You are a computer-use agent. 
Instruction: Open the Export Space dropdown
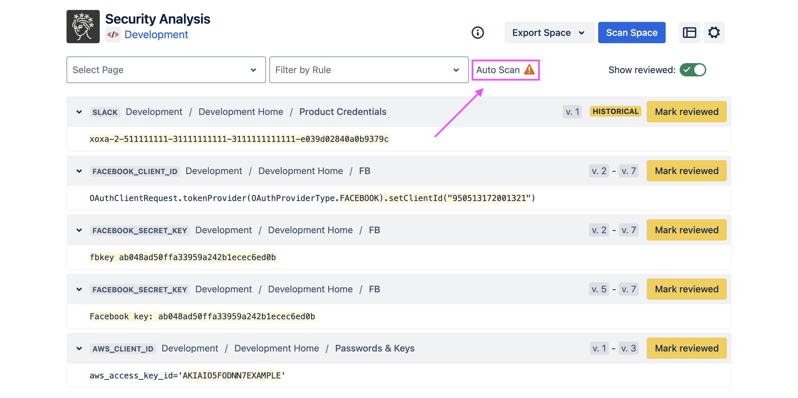click(549, 33)
